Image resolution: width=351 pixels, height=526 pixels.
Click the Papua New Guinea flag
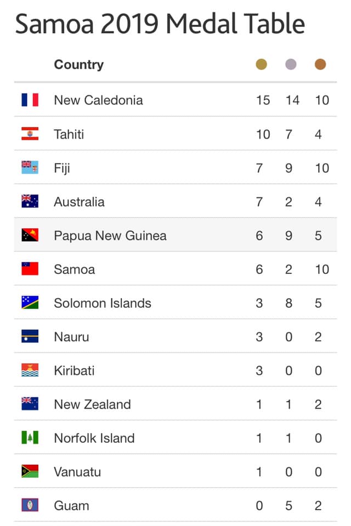[30, 235]
